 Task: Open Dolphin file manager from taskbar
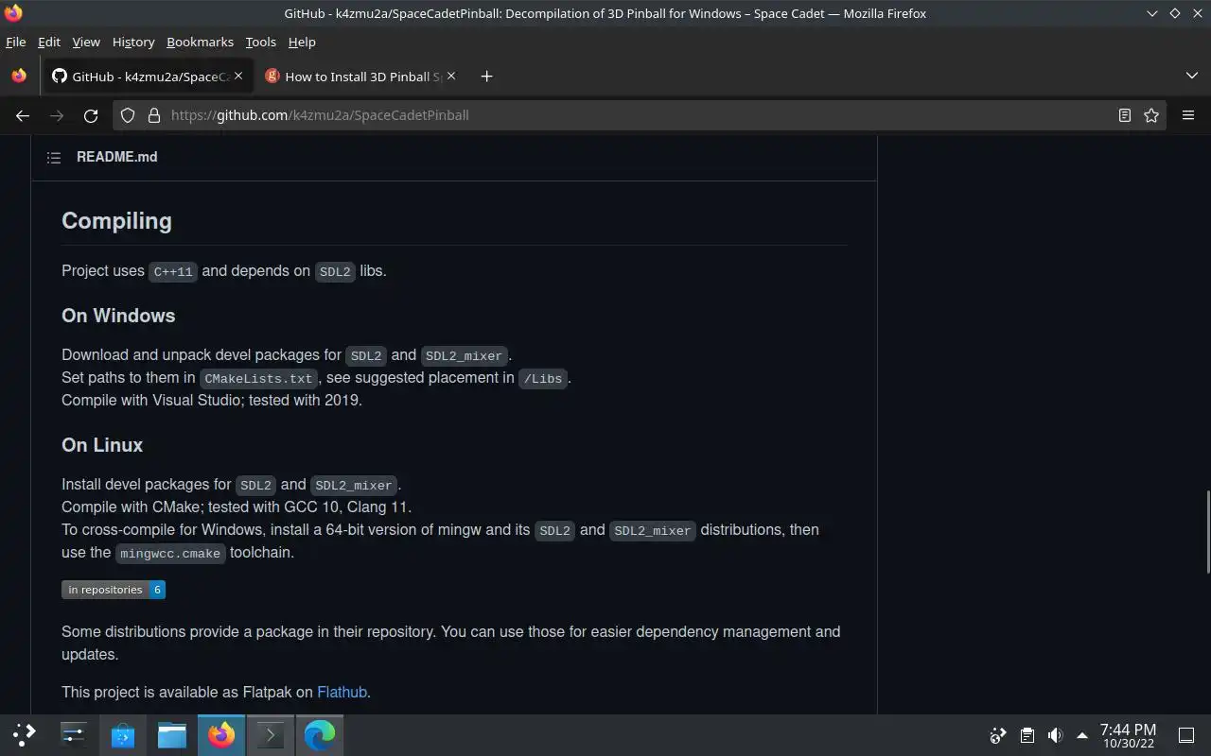(171, 734)
